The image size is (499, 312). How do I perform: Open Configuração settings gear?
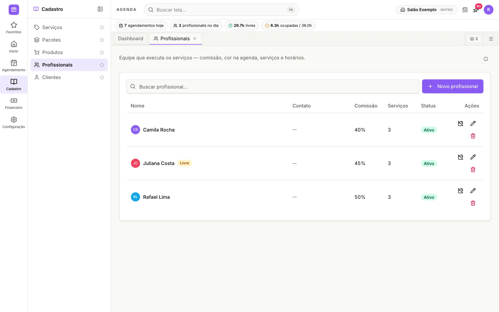(14, 122)
